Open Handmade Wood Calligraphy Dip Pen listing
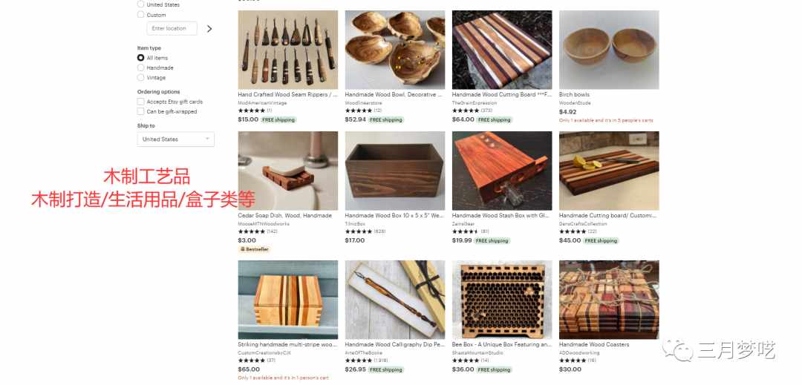 pyautogui.click(x=395, y=345)
